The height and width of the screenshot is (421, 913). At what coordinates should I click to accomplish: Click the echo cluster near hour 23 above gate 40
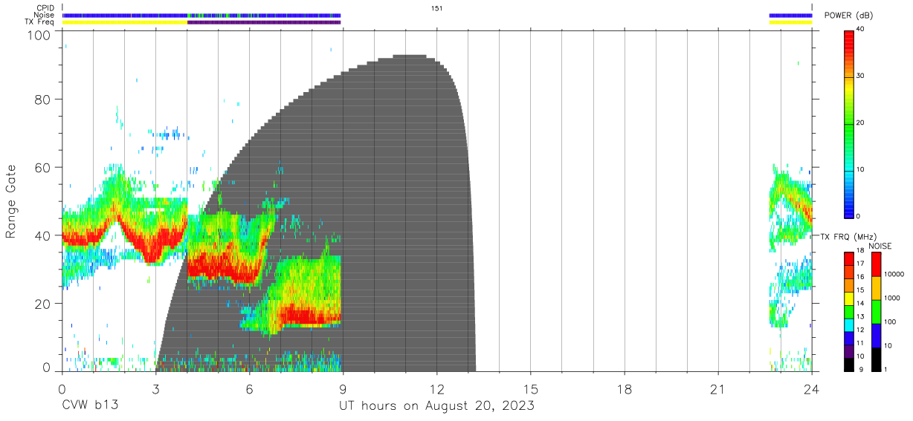click(x=790, y=199)
